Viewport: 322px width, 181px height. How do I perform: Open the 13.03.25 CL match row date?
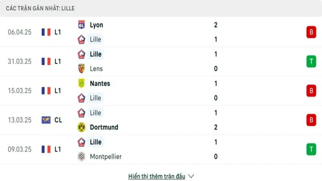coord(19,120)
